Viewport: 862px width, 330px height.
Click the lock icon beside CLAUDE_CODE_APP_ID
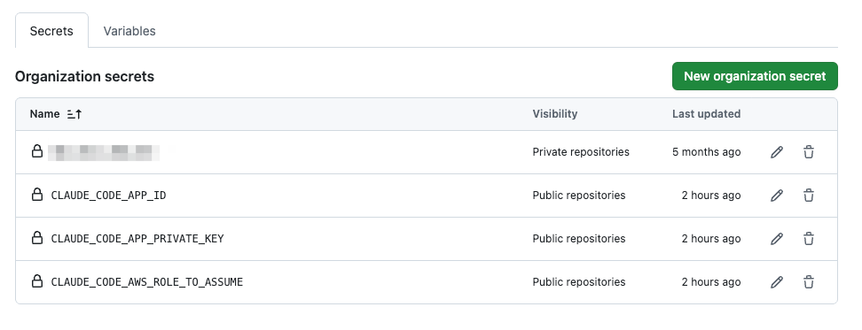click(37, 195)
